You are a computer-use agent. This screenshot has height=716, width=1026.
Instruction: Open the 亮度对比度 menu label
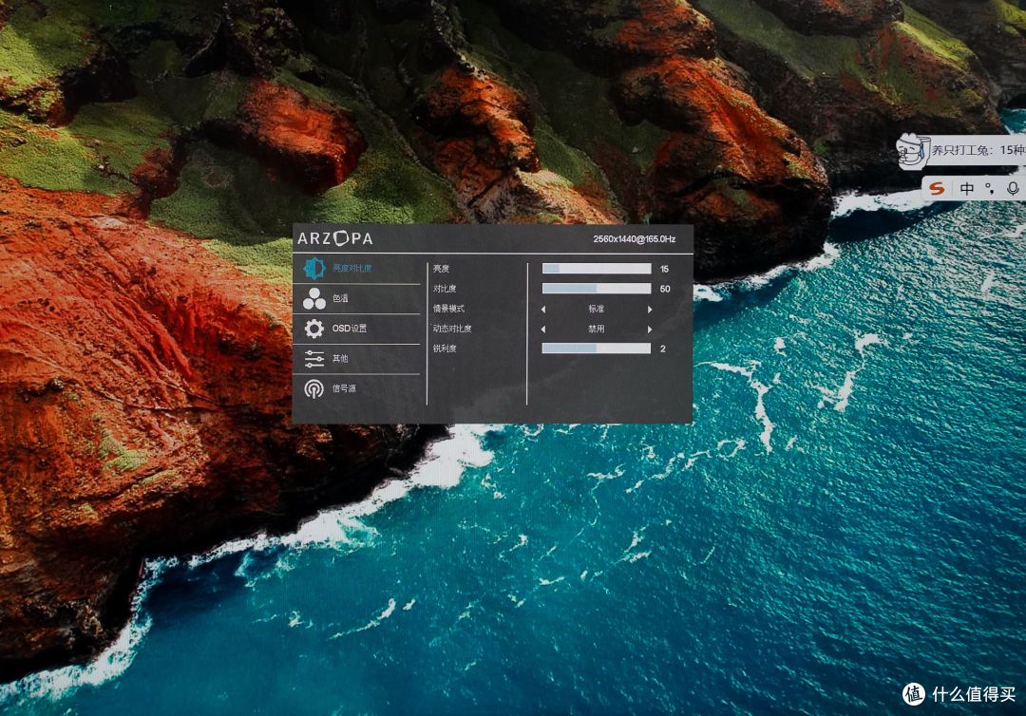352,268
